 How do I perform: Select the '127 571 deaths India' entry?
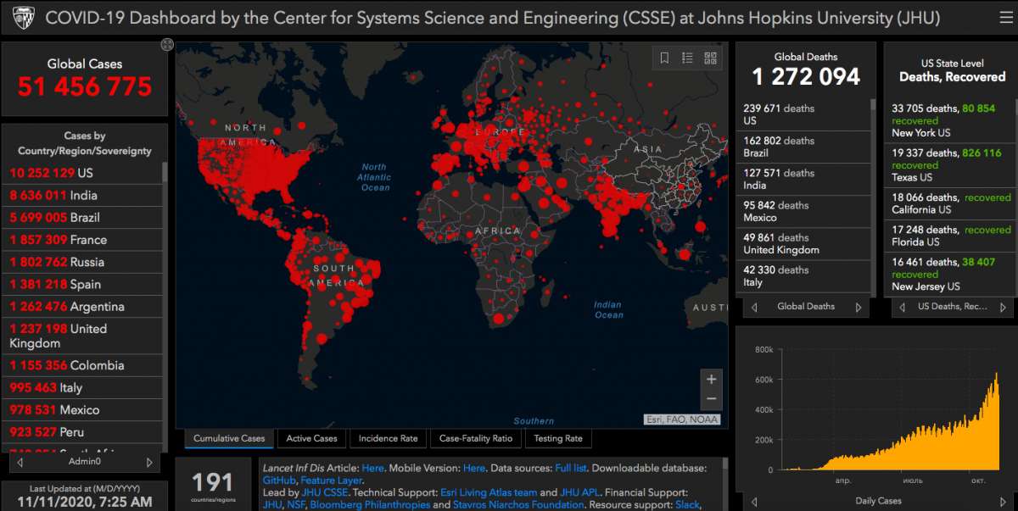pyautogui.click(x=803, y=179)
